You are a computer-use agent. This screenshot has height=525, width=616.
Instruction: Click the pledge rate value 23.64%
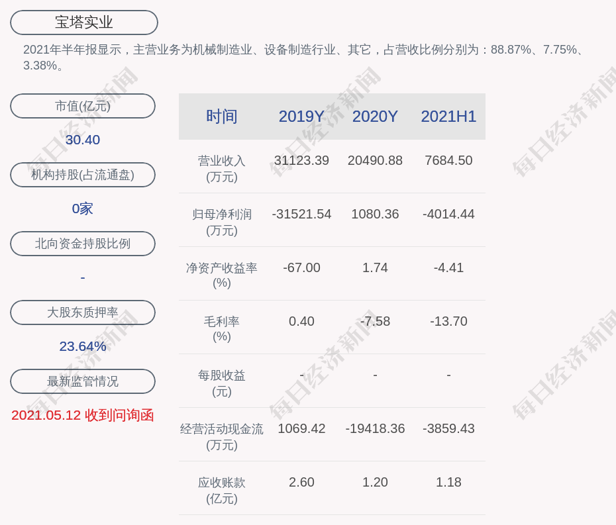pyautogui.click(x=83, y=346)
